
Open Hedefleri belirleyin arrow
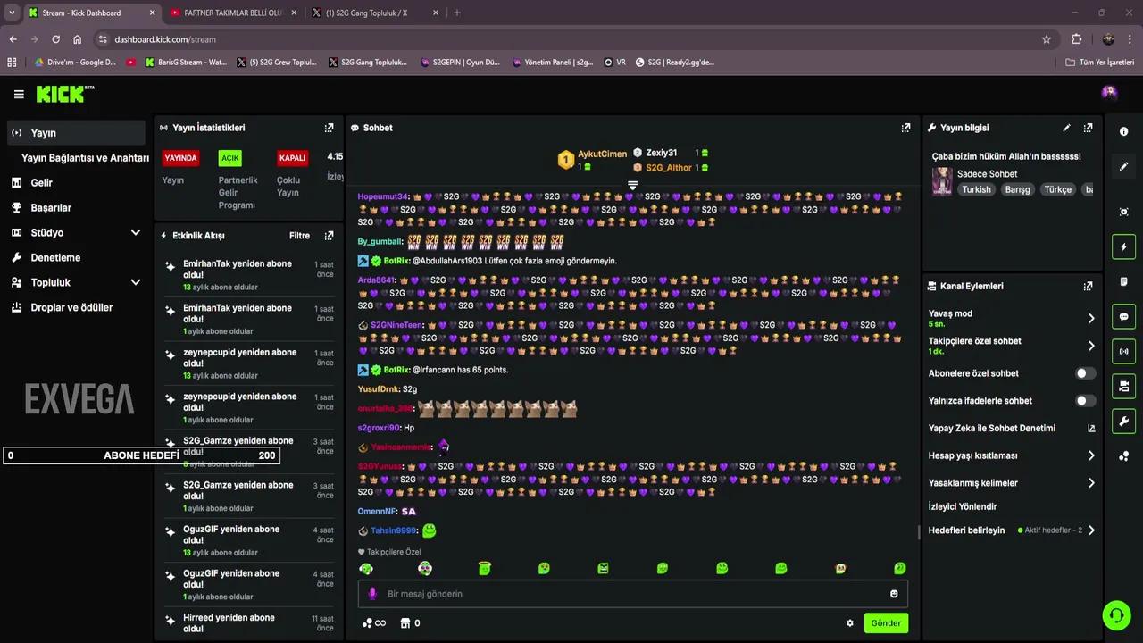1090,530
